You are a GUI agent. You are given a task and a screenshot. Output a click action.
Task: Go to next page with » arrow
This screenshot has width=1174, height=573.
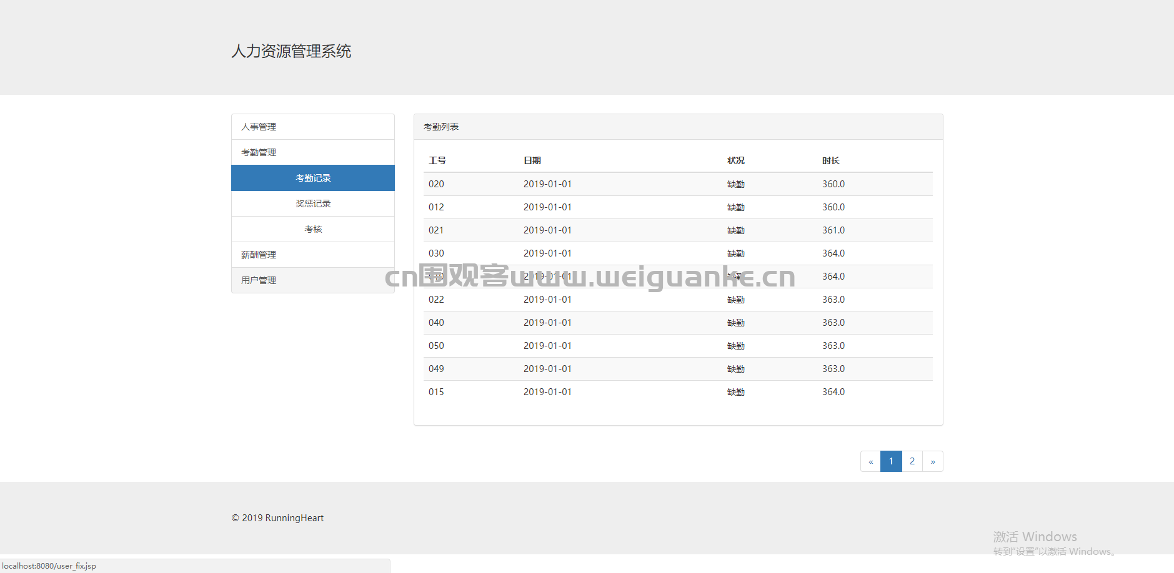point(933,461)
